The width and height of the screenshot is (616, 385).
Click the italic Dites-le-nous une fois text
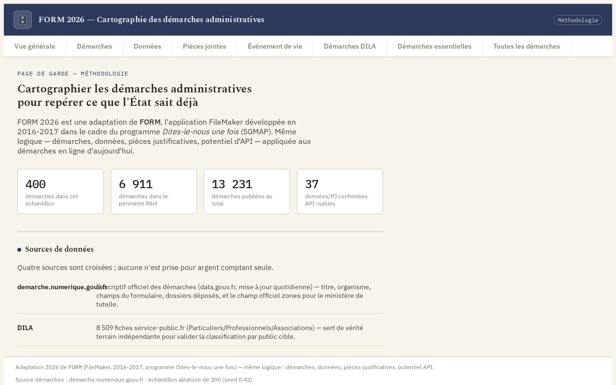(x=200, y=131)
